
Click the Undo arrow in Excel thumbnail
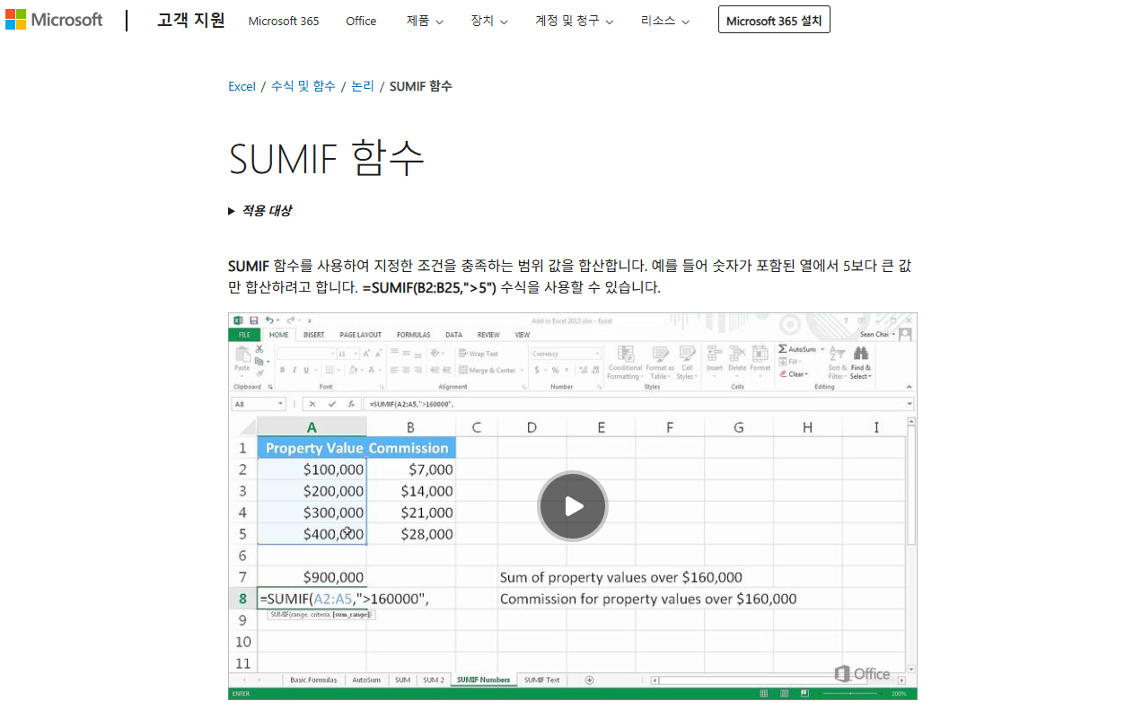[x=269, y=320]
